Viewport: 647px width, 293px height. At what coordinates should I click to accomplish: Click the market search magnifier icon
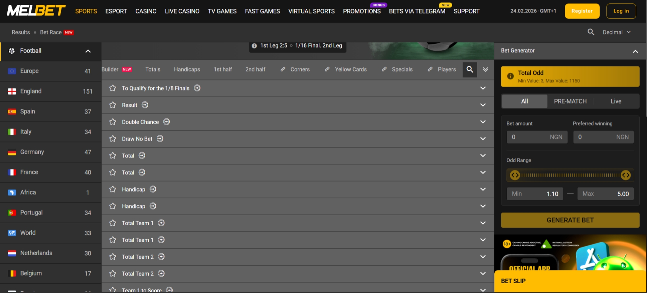pos(470,69)
